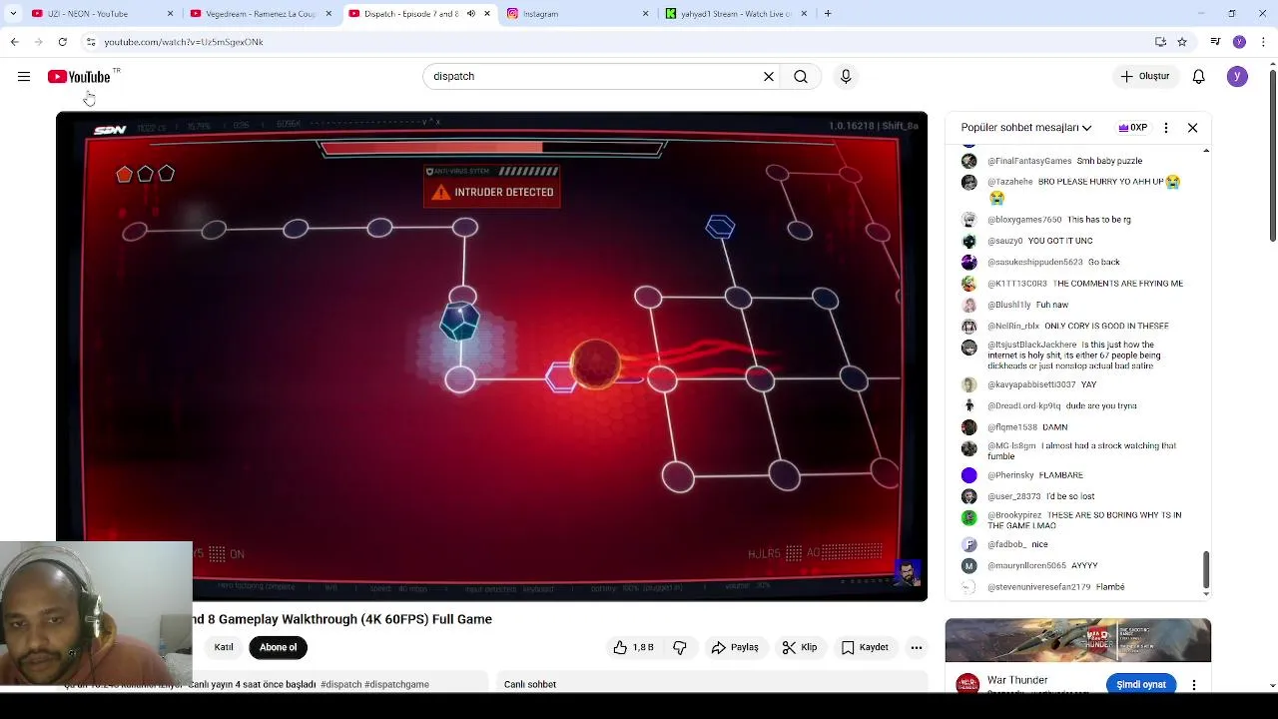Open YouTube notifications bell
Screen dimensions: 1278x719
1199,76
